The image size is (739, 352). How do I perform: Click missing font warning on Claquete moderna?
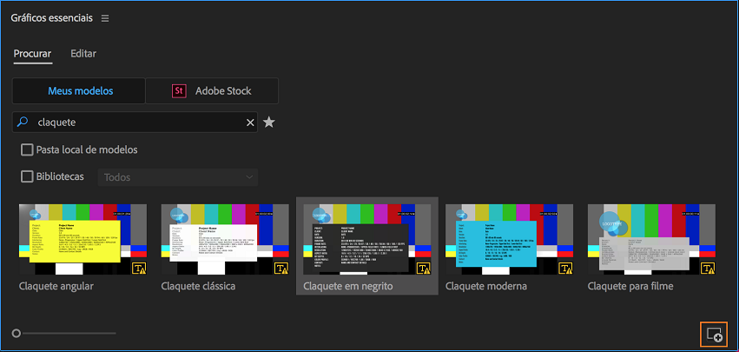pyautogui.click(x=566, y=268)
